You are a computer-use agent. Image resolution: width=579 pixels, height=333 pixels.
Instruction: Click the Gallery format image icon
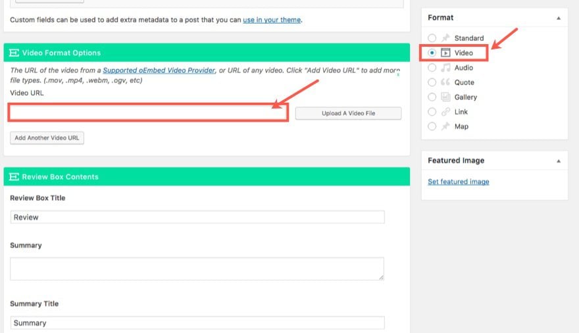click(x=445, y=97)
